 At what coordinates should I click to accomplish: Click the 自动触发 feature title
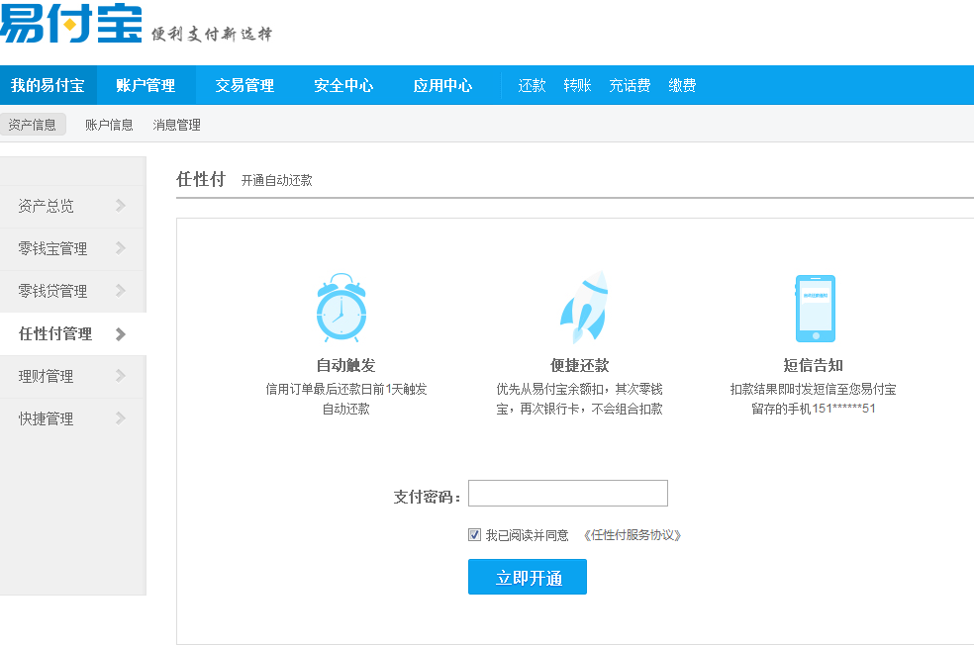pos(346,365)
